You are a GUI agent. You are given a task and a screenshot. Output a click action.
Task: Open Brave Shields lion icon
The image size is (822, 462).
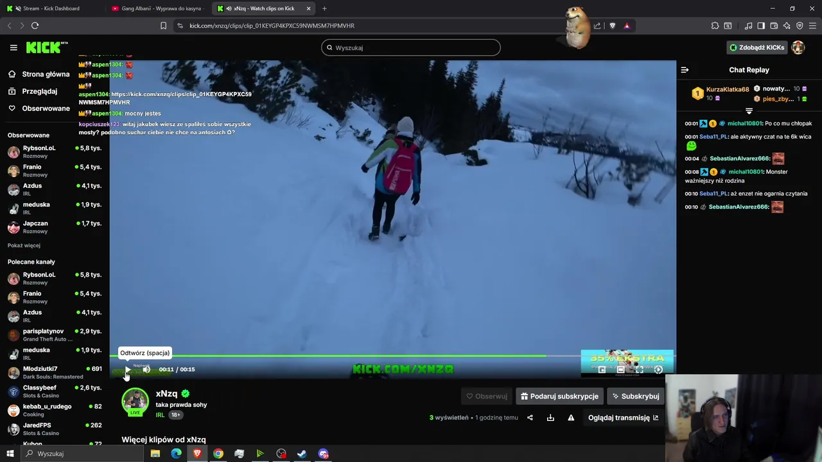point(612,26)
